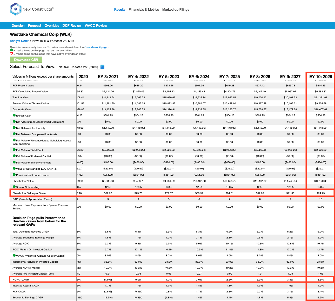The height and width of the screenshot is (301, 335).
Task: Click the $21,371.01 terminal value cell
Action: point(321,98)
